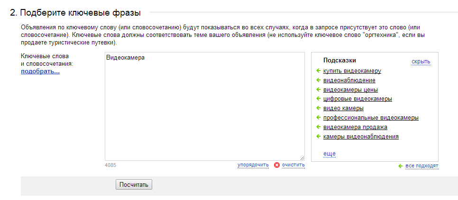Click the textarea resize handle corner
458x200 pixels.
[302, 158]
